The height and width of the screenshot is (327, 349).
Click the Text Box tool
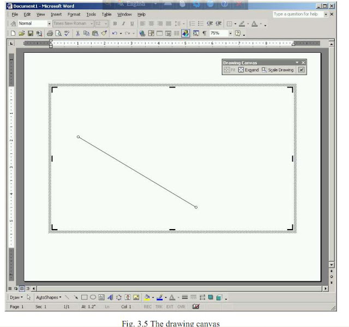tap(101, 297)
